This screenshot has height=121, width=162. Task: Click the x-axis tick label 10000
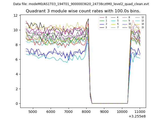(x=122, y=111)
